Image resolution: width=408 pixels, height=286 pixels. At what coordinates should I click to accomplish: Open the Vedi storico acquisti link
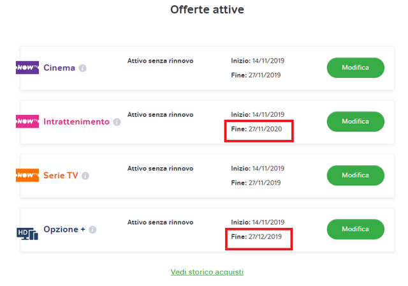207,272
